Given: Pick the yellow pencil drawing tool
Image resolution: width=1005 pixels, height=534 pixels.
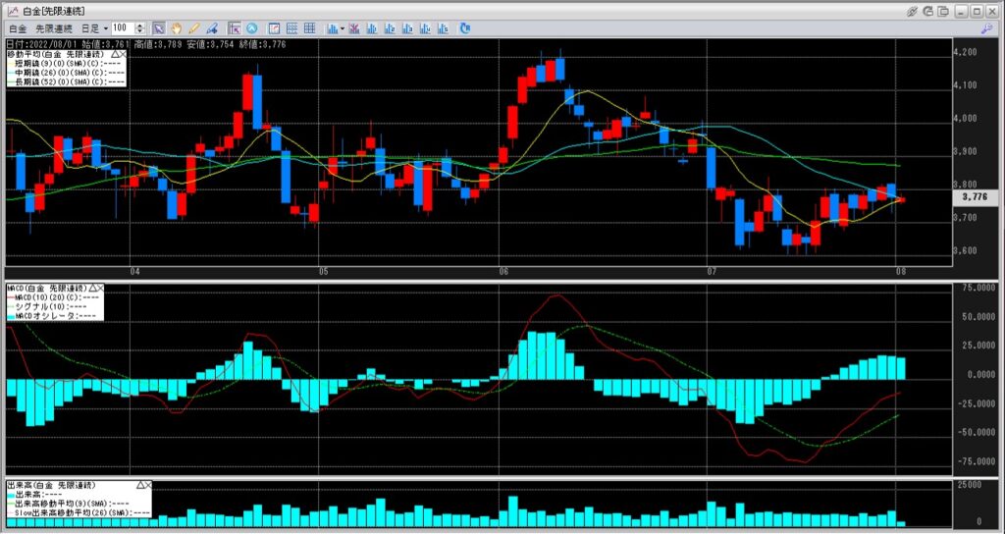Looking at the screenshot, I should 193,28.
